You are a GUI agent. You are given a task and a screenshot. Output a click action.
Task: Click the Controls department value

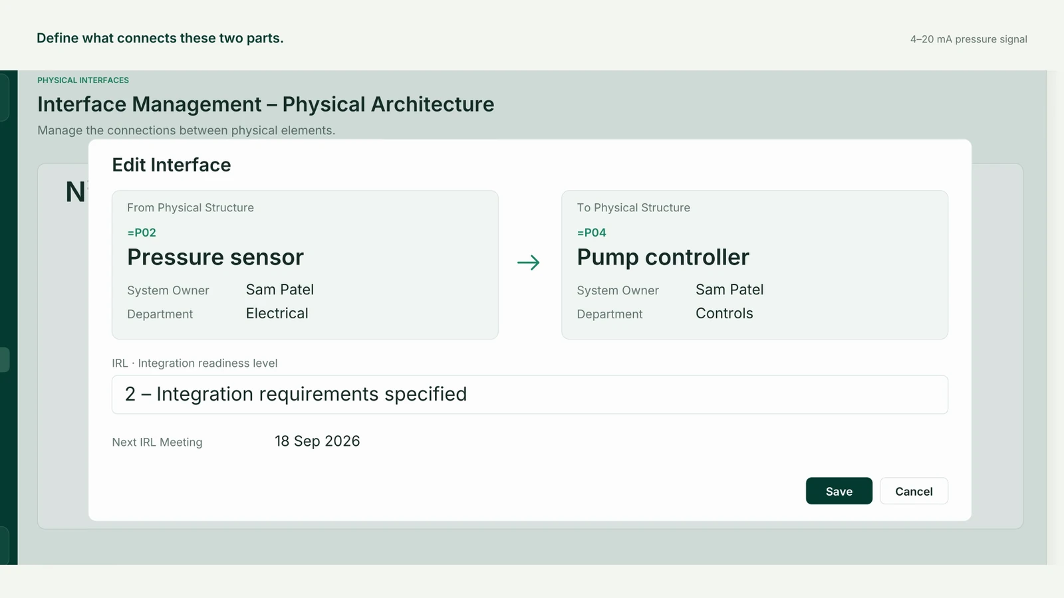tap(724, 314)
